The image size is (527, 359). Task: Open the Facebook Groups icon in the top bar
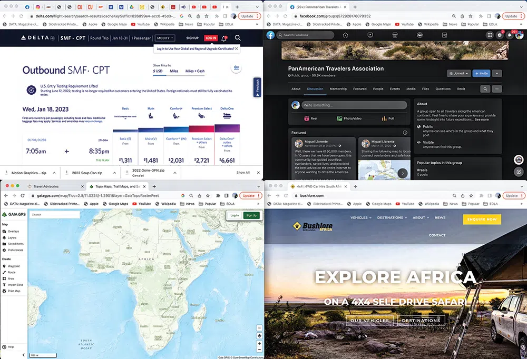(x=420, y=35)
